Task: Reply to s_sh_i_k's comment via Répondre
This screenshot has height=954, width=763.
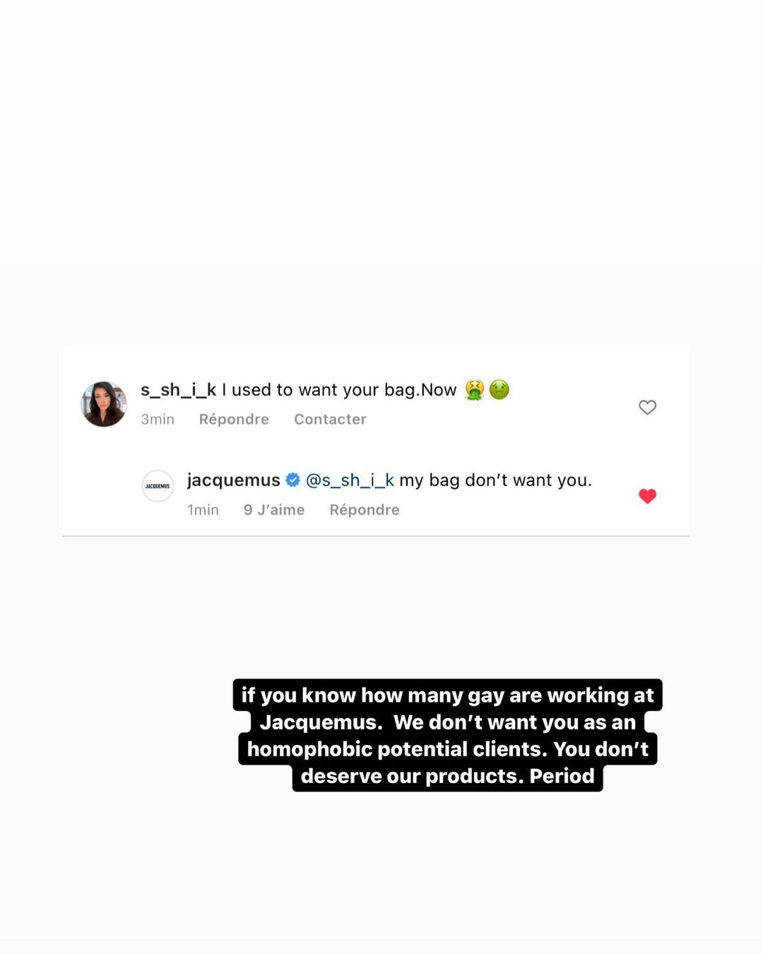Action: click(x=234, y=420)
